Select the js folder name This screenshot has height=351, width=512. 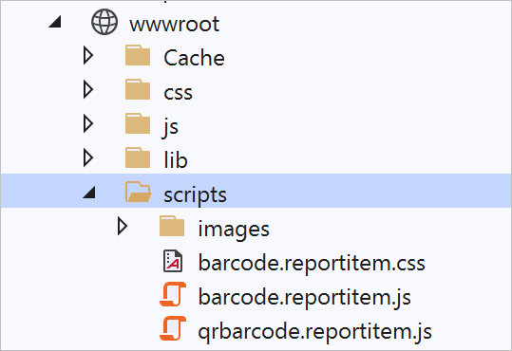pos(170,126)
